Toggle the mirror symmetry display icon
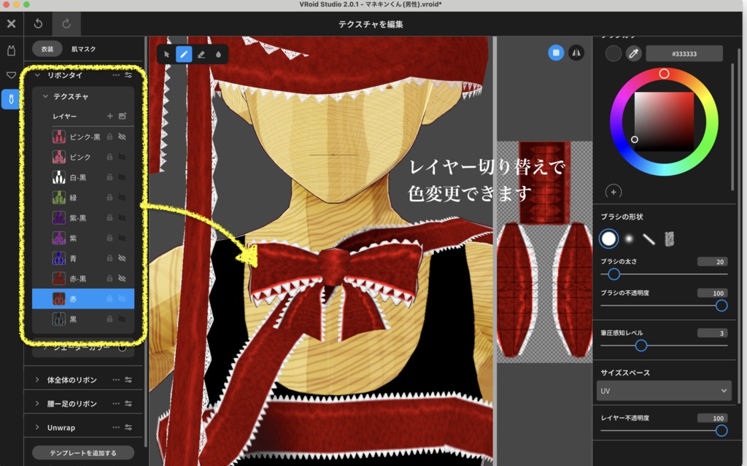 576,53
